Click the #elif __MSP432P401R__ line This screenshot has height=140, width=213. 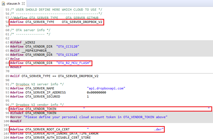[x=30, y=51]
